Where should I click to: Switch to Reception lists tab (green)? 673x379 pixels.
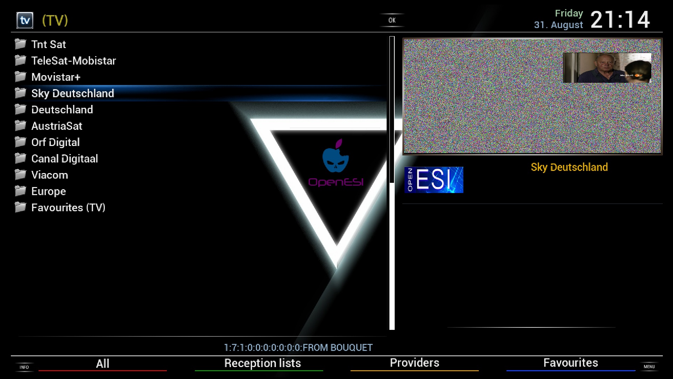(x=263, y=363)
